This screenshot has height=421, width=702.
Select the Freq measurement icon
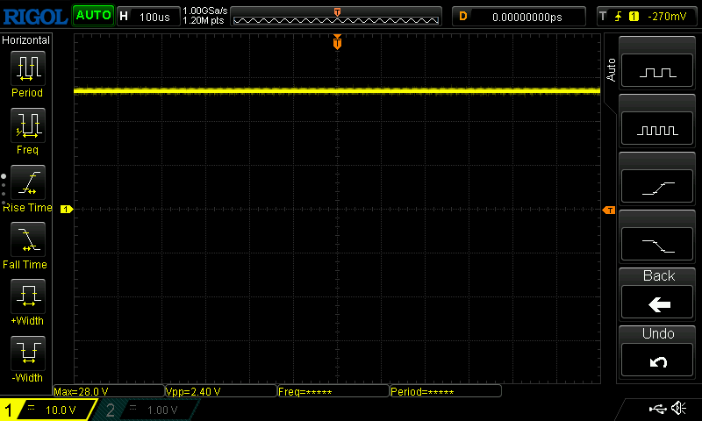[28, 125]
